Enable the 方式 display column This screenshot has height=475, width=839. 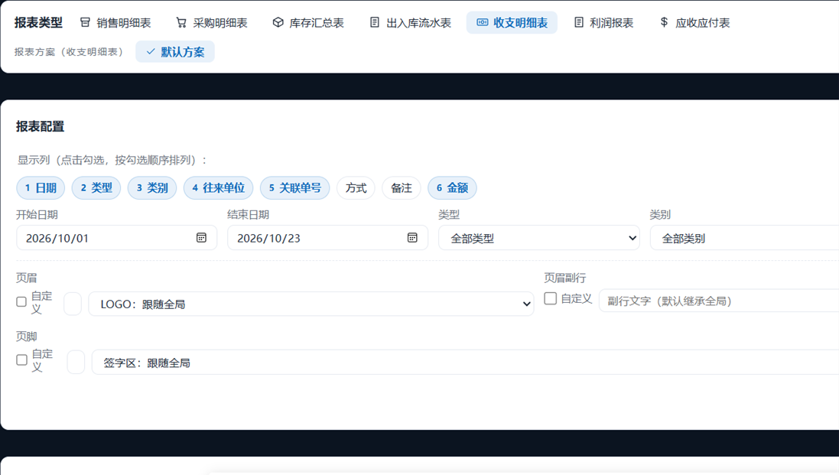(x=356, y=187)
